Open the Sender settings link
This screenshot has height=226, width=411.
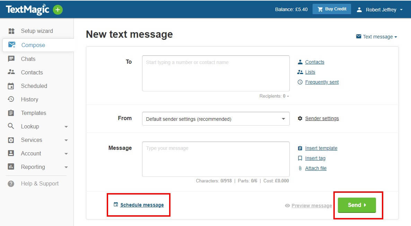click(x=322, y=118)
